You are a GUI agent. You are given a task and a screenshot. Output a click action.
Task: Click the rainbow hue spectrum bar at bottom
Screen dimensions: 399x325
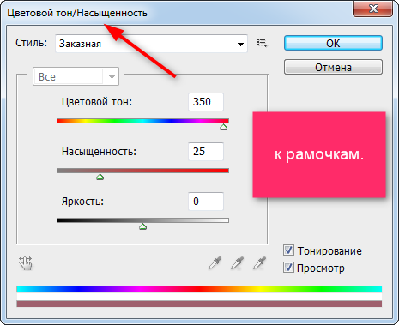coord(199,289)
